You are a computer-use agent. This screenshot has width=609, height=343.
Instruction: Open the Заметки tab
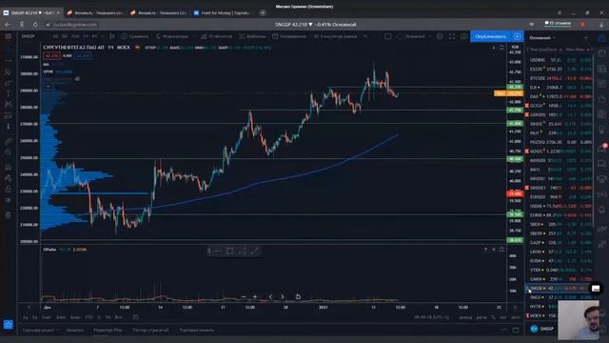pyautogui.click(x=75, y=331)
